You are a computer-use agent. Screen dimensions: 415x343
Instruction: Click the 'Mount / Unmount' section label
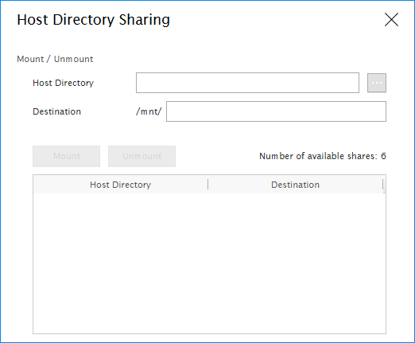point(55,59)
